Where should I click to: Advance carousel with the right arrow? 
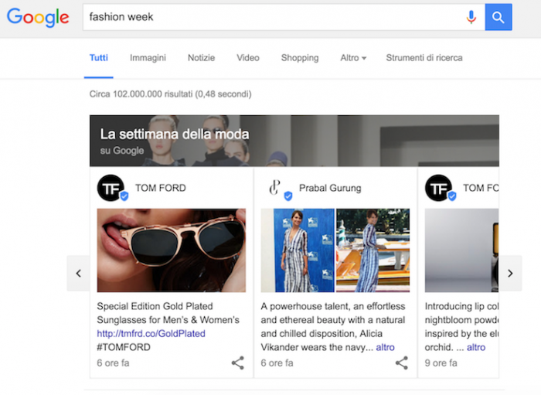[x=510, y=273]
